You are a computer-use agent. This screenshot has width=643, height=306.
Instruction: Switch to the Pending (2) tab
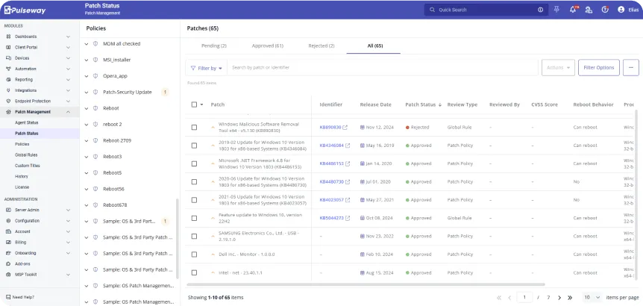click(214, 46)
